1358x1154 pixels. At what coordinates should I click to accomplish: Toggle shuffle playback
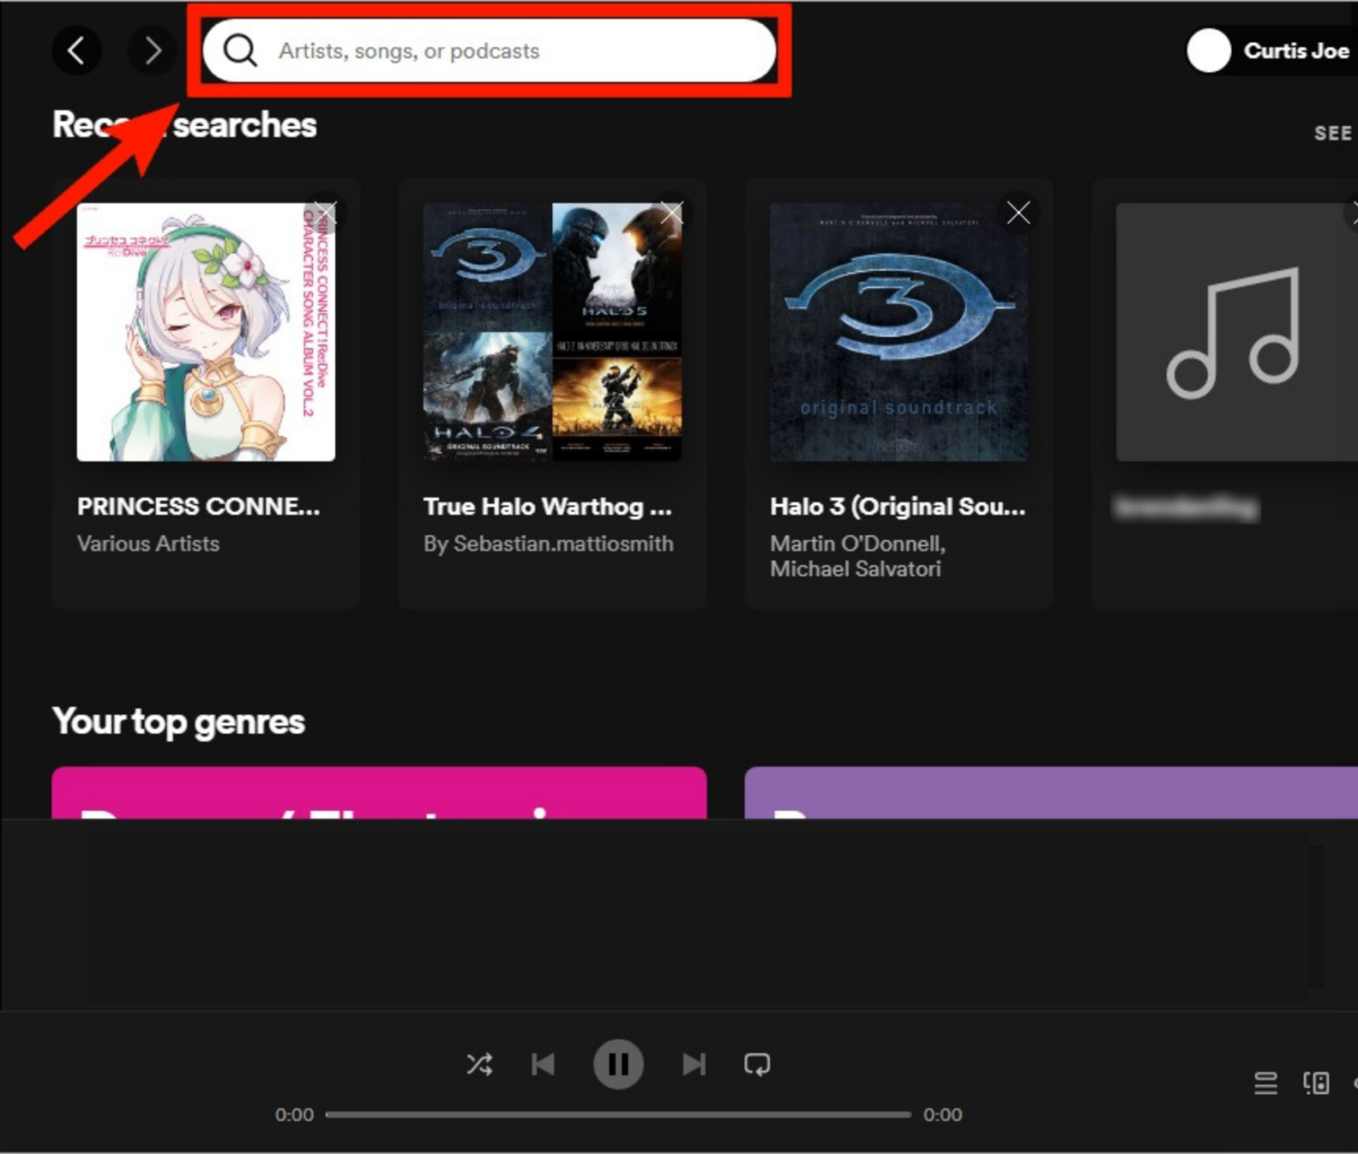[479, 1064]
